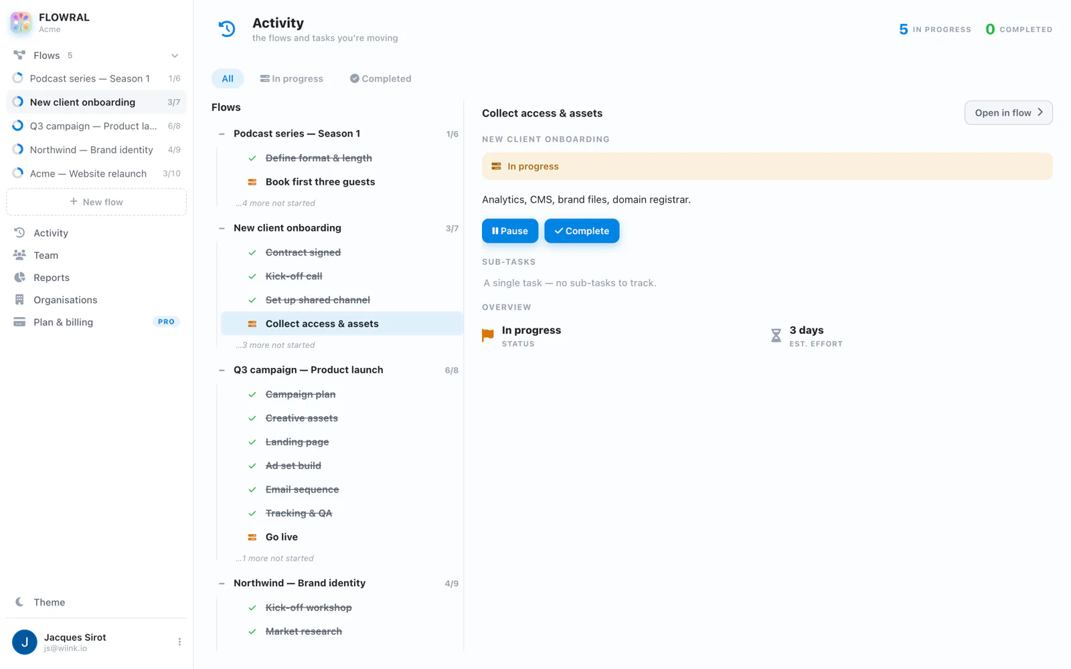Pause the Collect access & assets task

[510, 231]
